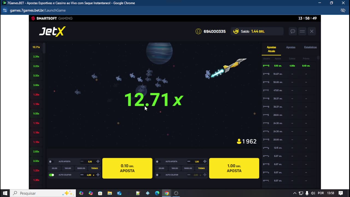Viewport: 350px width, 197px height.
Task: Open the notifications center in the taskbar
Action: (x=341, y=193)
